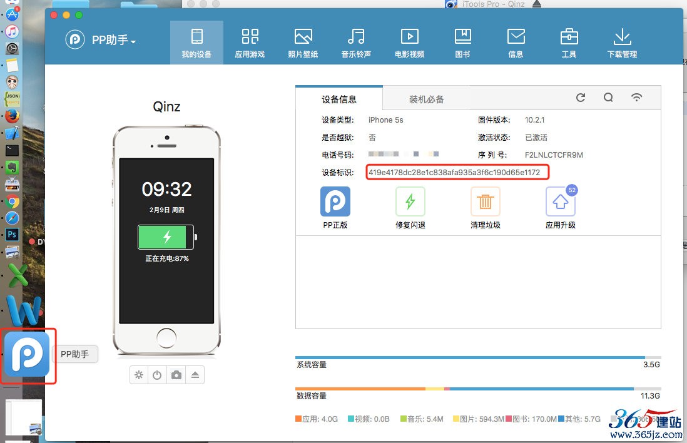
Task: Switch to the 装机必备 tab
Action: point(426,99)
